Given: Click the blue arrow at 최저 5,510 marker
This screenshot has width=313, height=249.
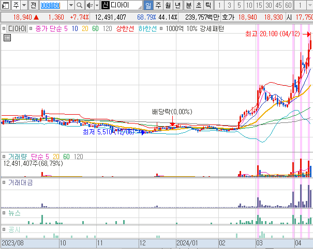Looking at the screenshot, I should 142,132.
